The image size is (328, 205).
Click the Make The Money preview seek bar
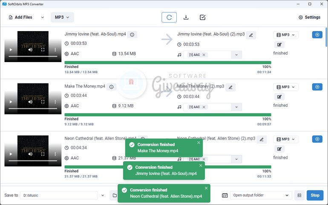pos(33,108)
